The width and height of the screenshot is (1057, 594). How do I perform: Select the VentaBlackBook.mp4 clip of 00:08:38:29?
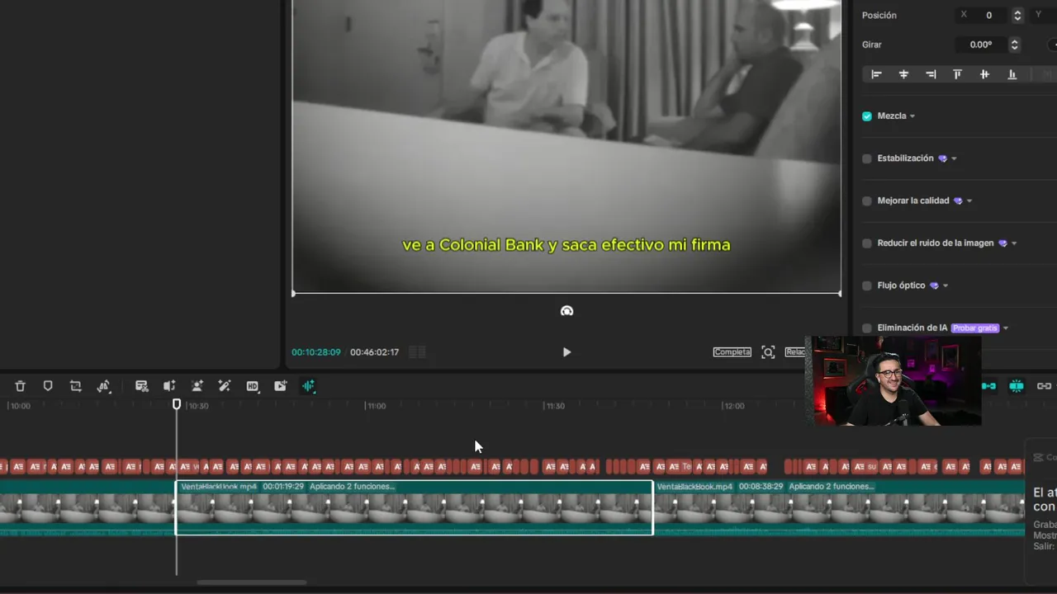839,507
